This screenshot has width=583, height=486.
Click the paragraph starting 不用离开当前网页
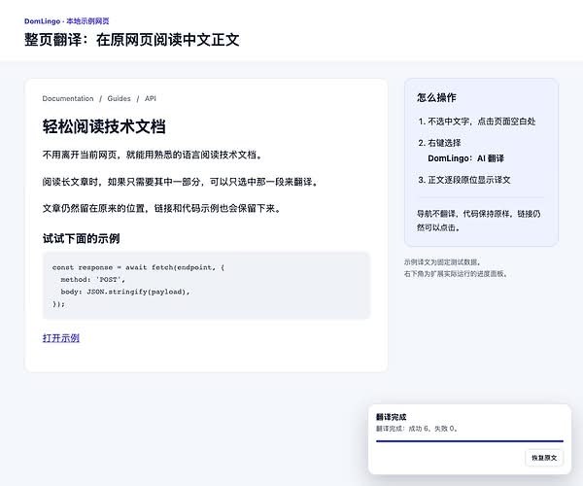pyautogui.click(x=154, y=155)
